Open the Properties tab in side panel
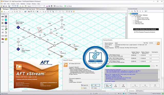 coord(139,91)
